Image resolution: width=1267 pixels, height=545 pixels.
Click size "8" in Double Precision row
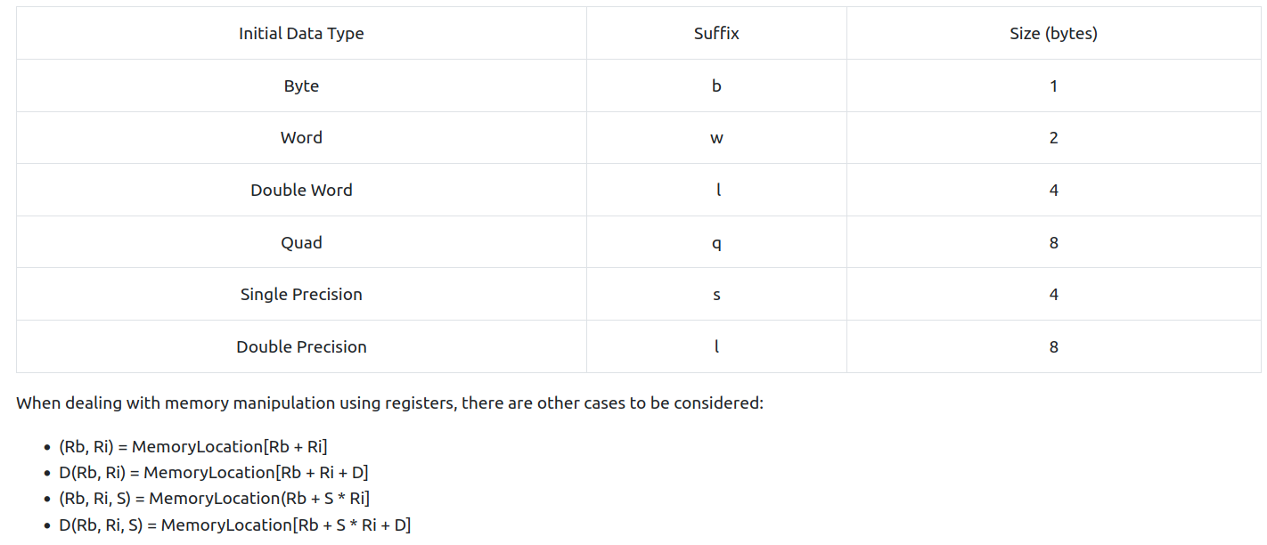point(1053,347)
